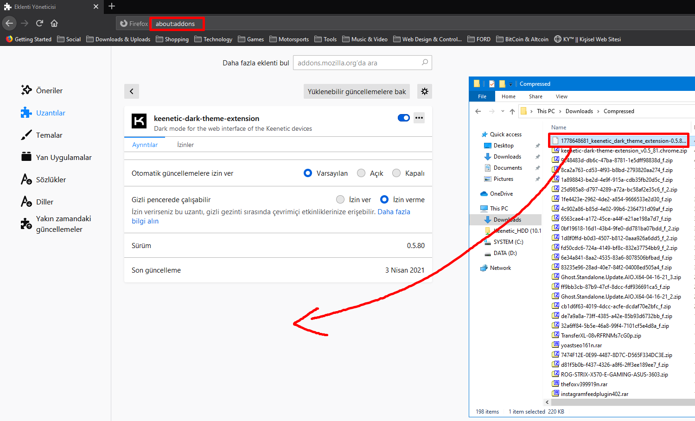Open the File menu in Explorer
The width and height of the screenshot is (695, 421).
pos(482,96)
